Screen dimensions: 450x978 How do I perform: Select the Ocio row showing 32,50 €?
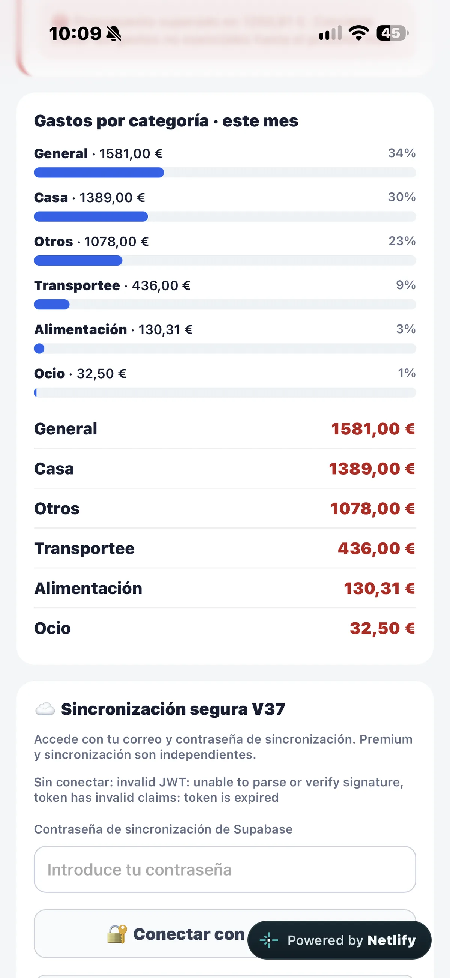pos(225,628)
